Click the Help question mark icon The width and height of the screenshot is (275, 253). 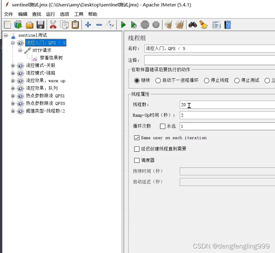point(227,25)
